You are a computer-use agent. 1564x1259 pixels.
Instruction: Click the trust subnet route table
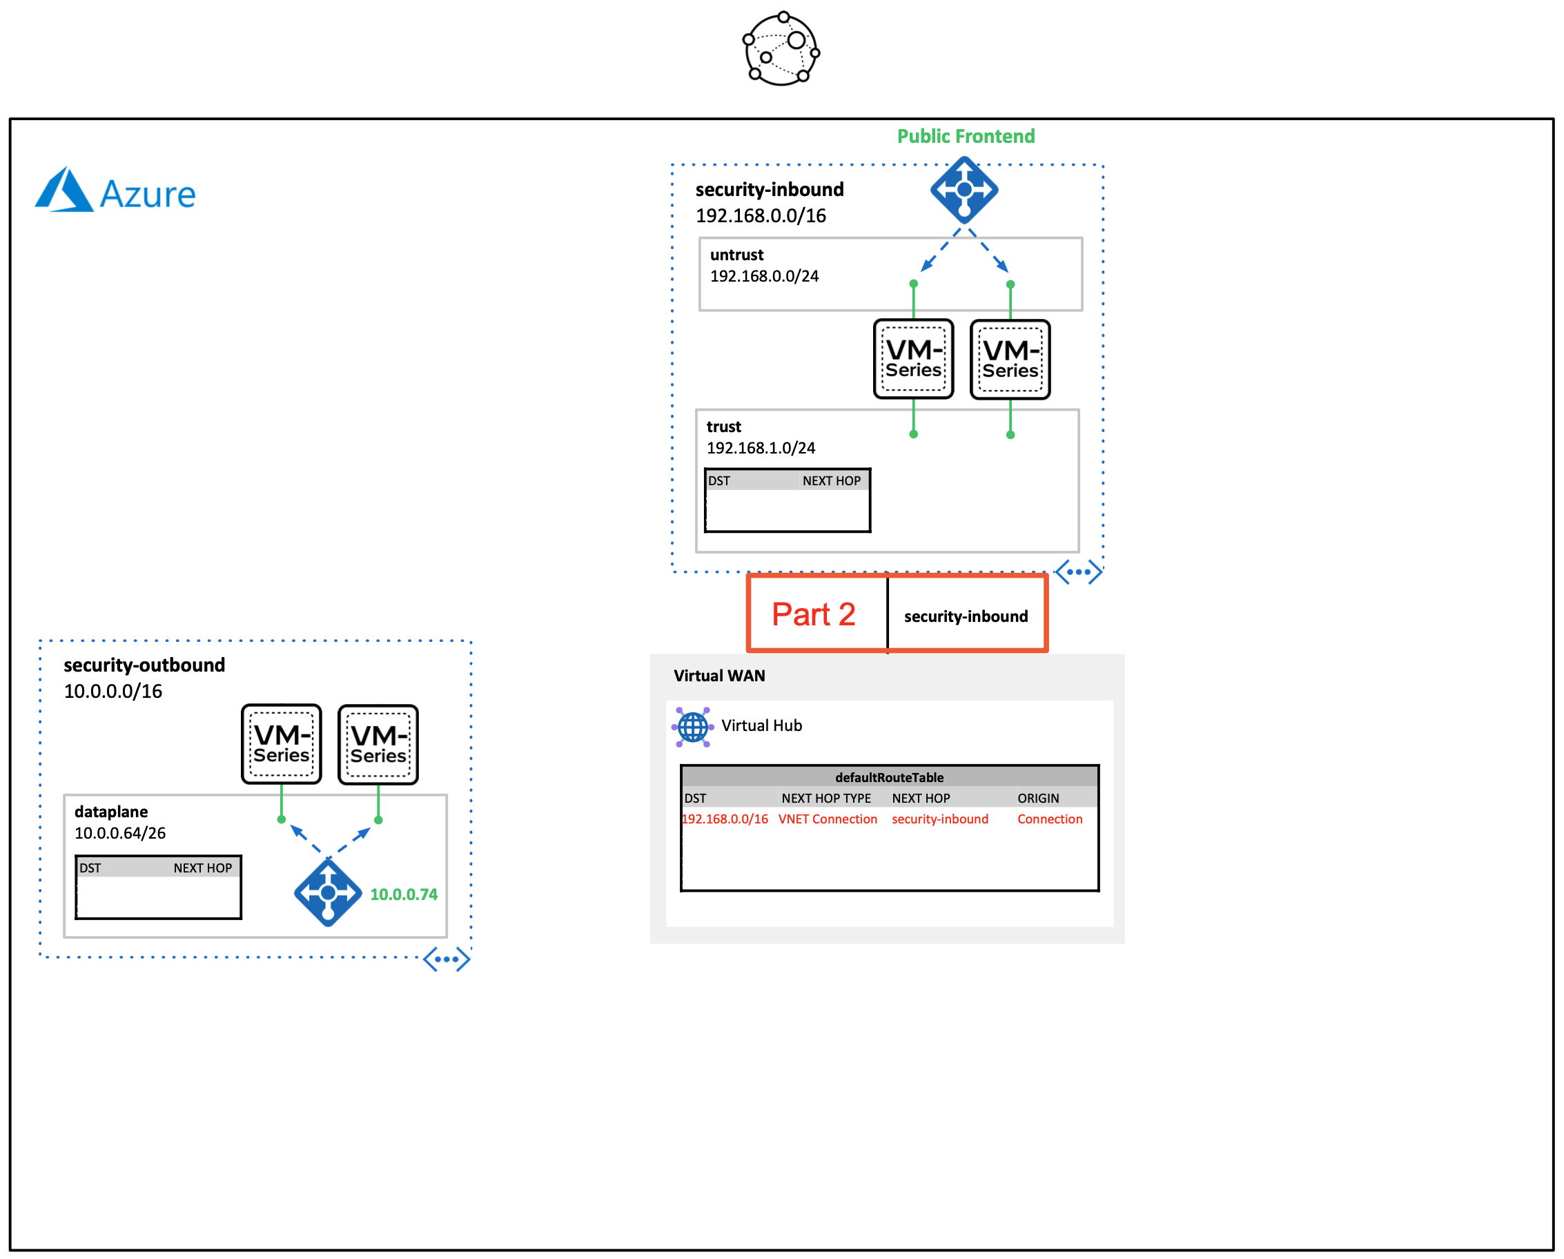click(787, 500)
